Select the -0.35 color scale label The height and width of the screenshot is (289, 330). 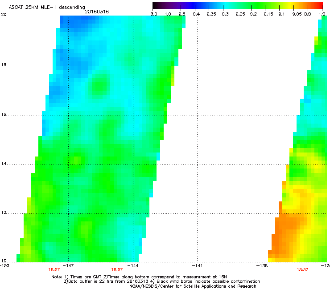click(x=209, y=14)
